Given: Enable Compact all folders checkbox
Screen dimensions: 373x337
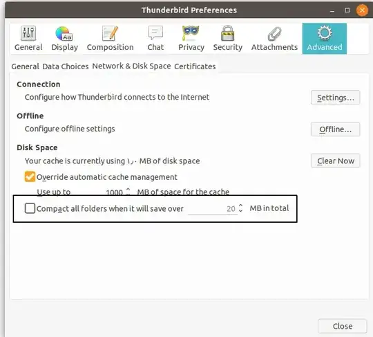Looking at the screenshot, I should (30, 208).
